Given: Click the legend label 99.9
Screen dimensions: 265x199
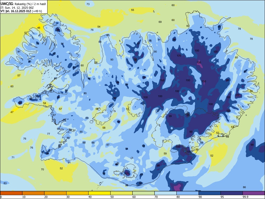Looking at the screenshot, I should pyautogui.click(x=245, y=197).
